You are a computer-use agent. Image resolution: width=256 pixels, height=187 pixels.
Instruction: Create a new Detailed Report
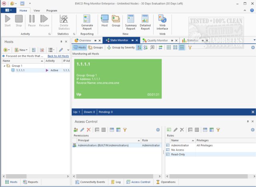point(145,22)
